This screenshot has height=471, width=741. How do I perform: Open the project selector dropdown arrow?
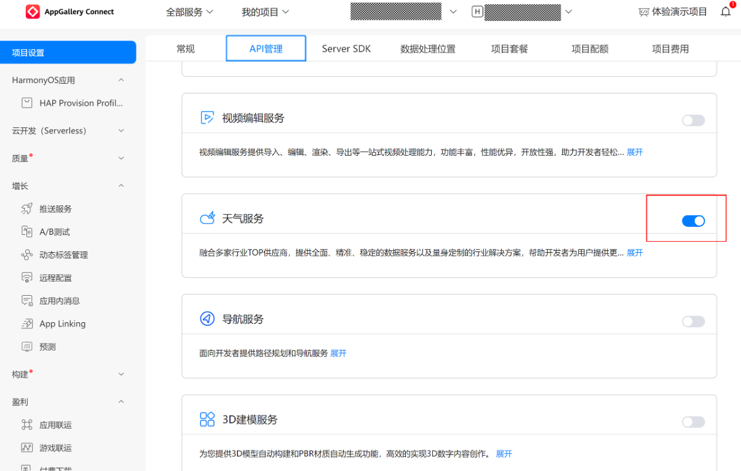454,12
